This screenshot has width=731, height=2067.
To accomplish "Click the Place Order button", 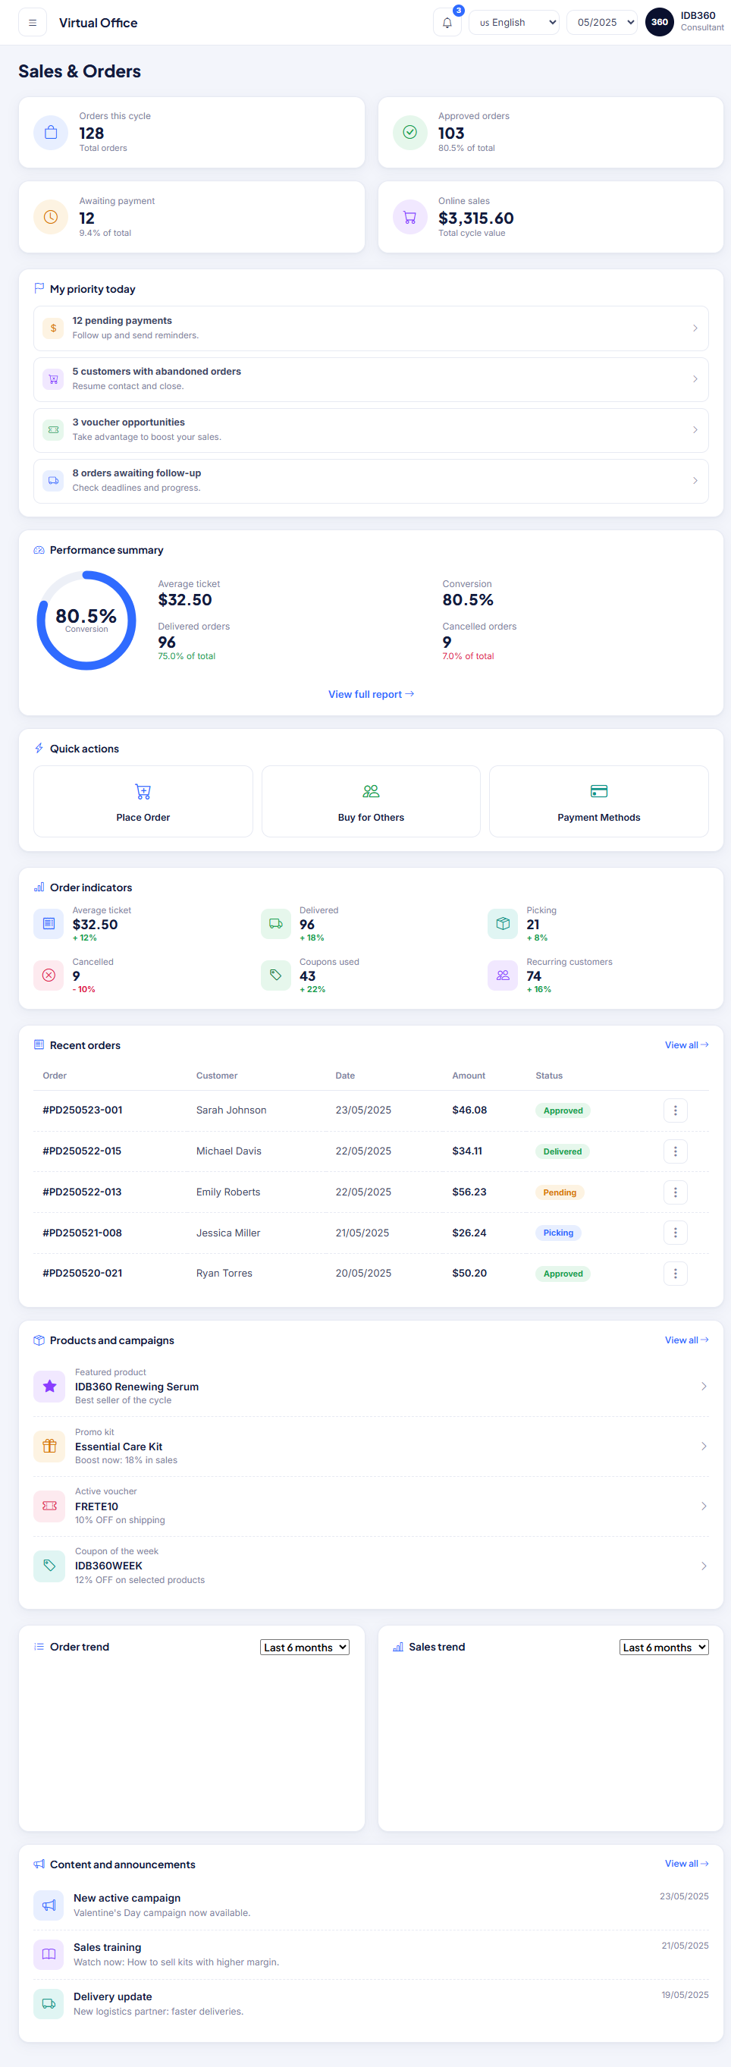I will coord(143,802).
